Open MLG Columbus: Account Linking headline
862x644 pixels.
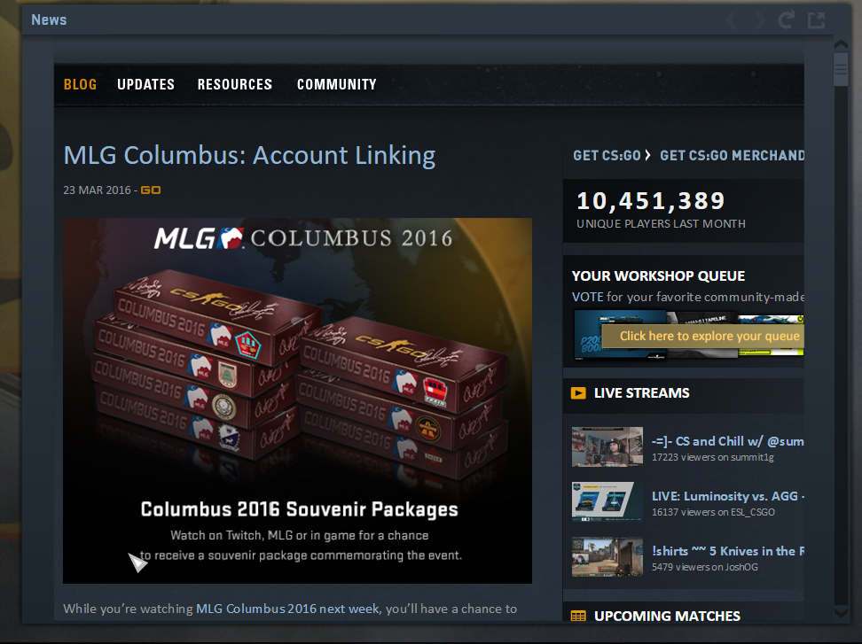pos(249,155)
